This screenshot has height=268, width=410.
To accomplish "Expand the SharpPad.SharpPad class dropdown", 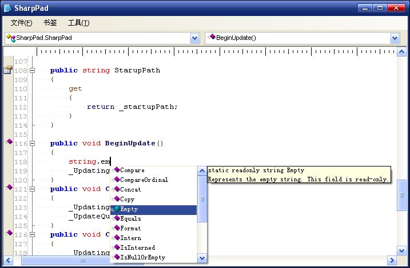I will point(194,38).
